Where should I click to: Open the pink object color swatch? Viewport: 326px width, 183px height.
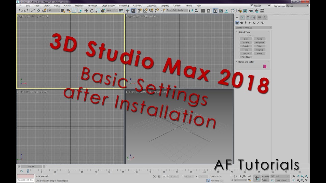click(265, 66)
